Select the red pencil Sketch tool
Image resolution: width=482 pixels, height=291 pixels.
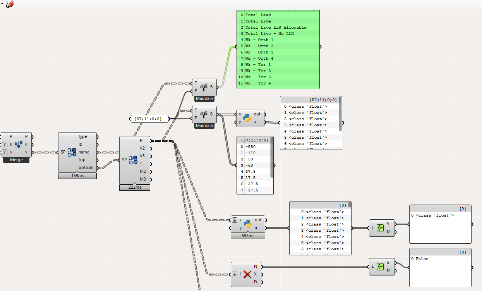pos(10,4)
